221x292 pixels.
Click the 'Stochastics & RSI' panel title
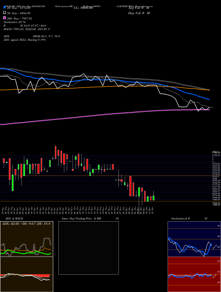(x=189, y=219)
